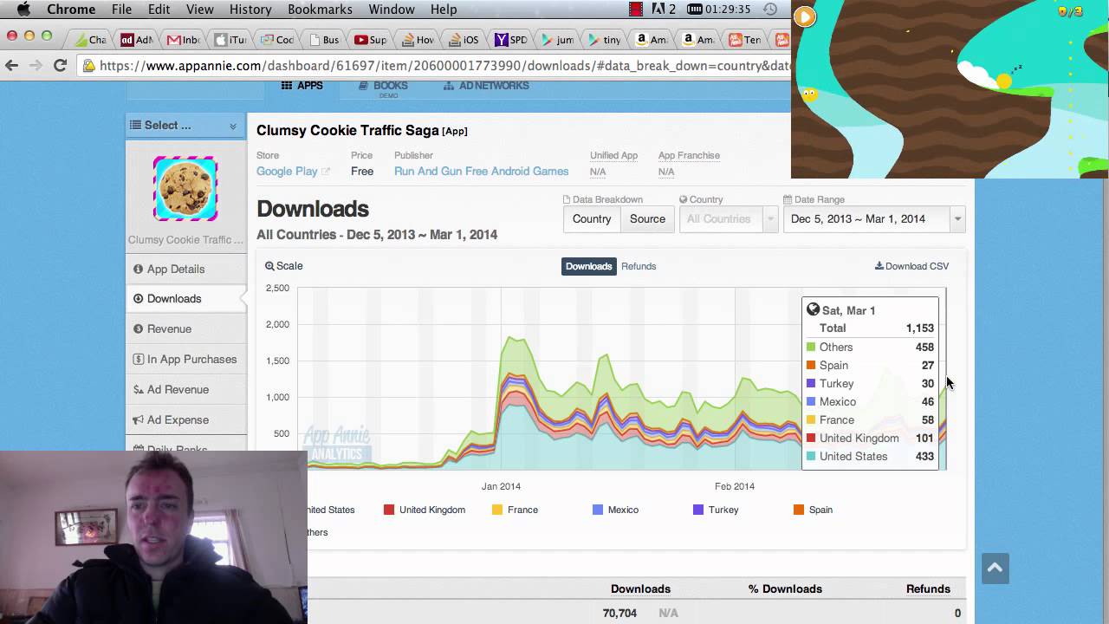This screenshot has height=624, width=1109.
Task: Open the 'Bus' document tab
Action: click(x=324, y=39)
